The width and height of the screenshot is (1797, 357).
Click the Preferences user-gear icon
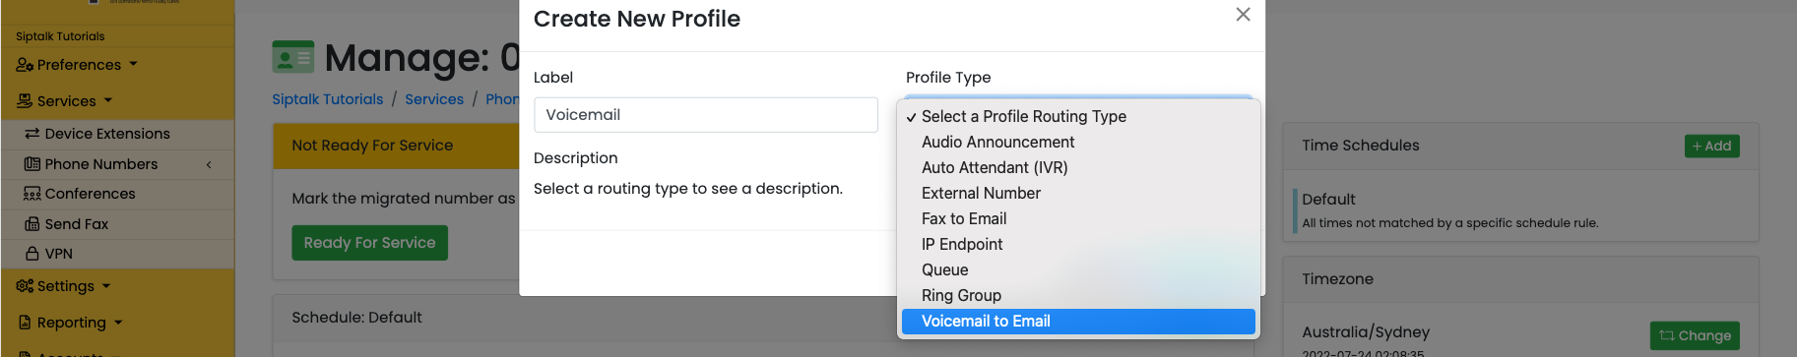tap(25, 65)
